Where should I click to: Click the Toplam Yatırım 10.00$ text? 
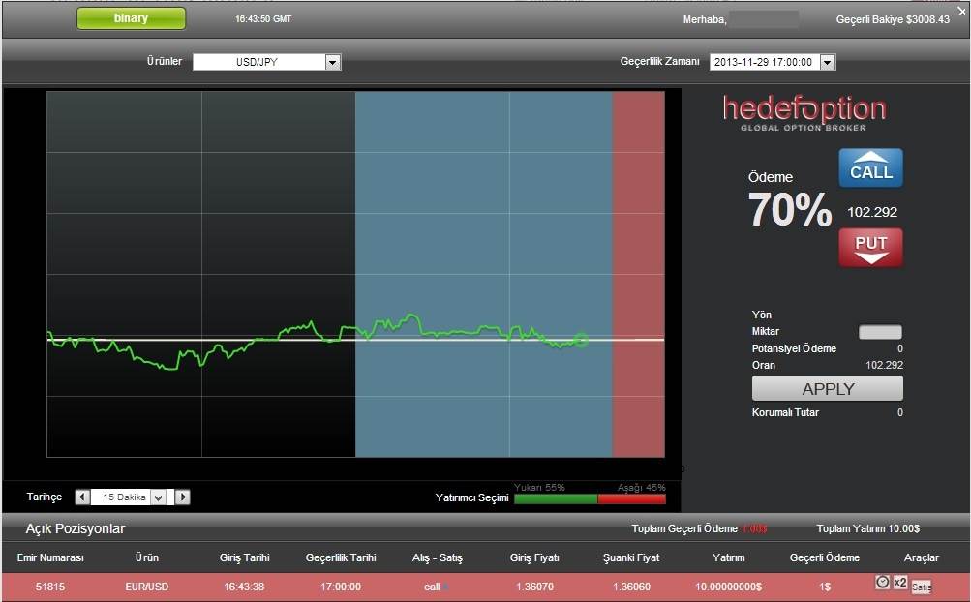(867, 528)
